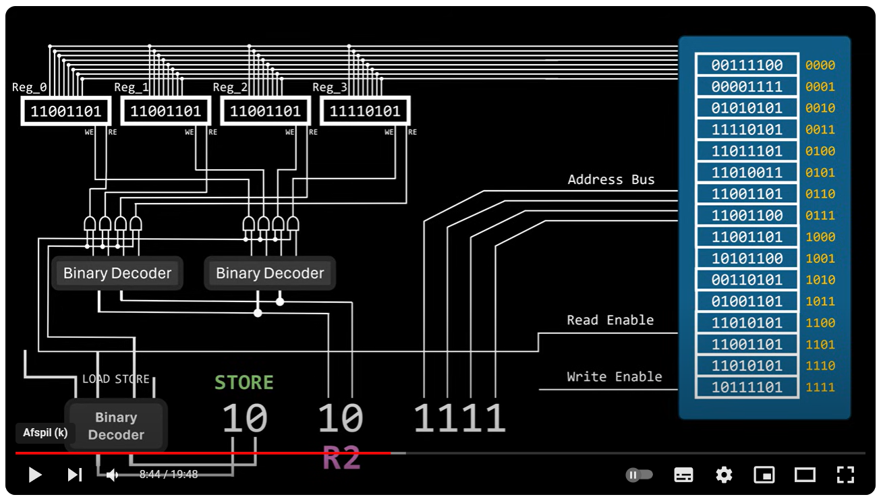This screenshot has width=881, height=499.
Task: Click the Reg_3 register value 11110101
Action: click(x=365, y=111)
